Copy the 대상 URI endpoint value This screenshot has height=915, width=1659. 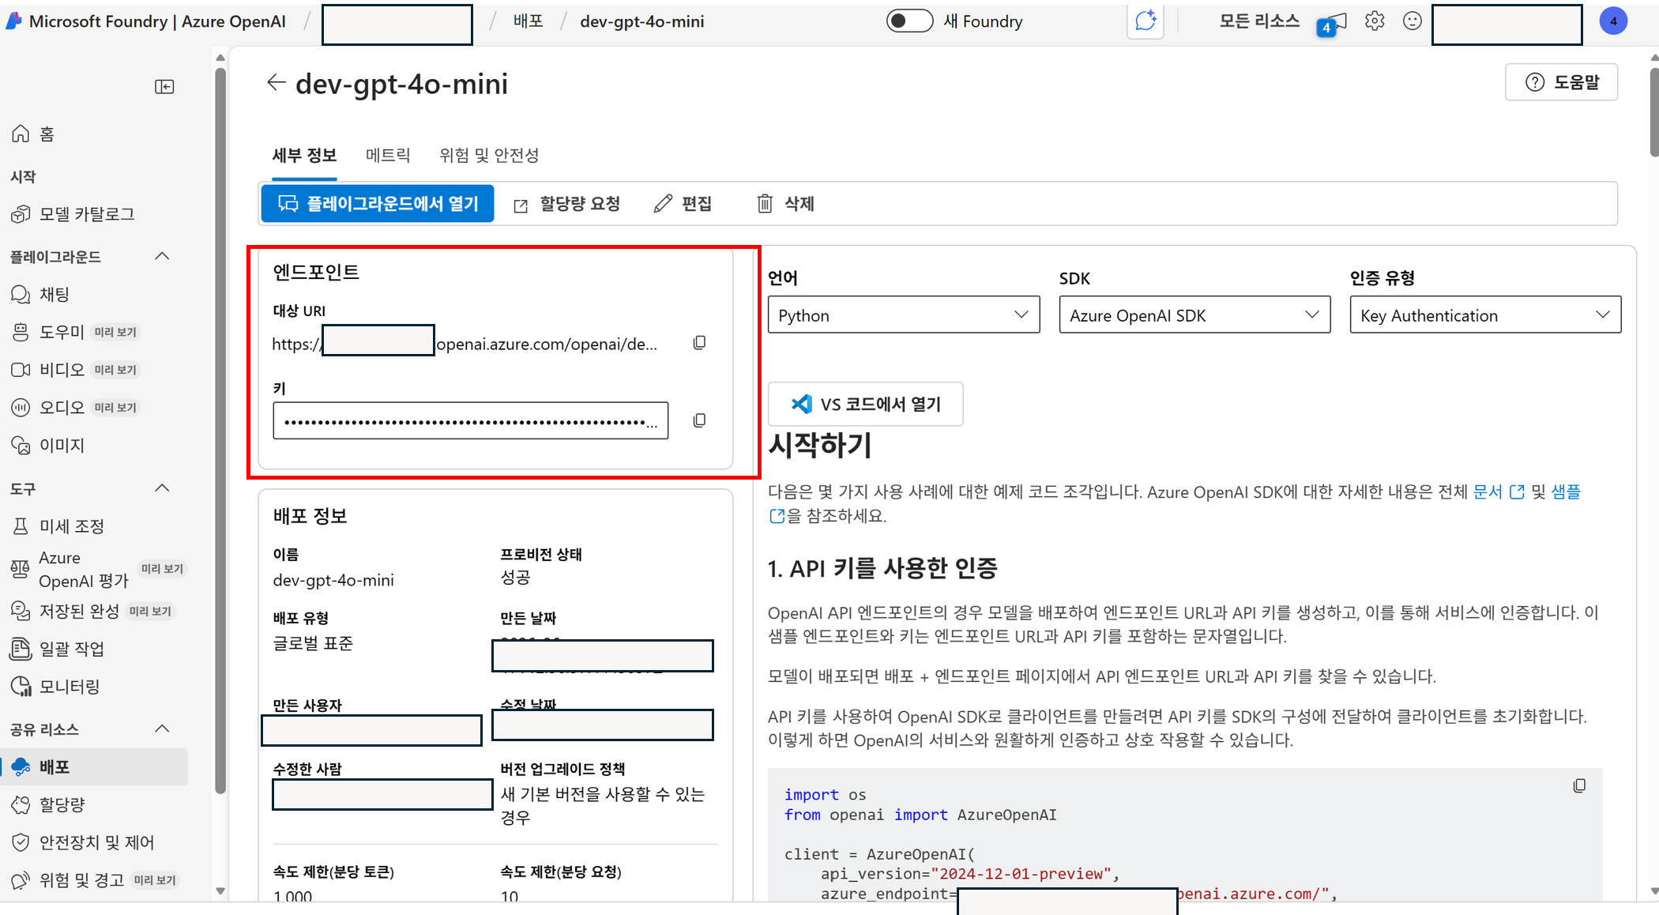pos(699,343)
